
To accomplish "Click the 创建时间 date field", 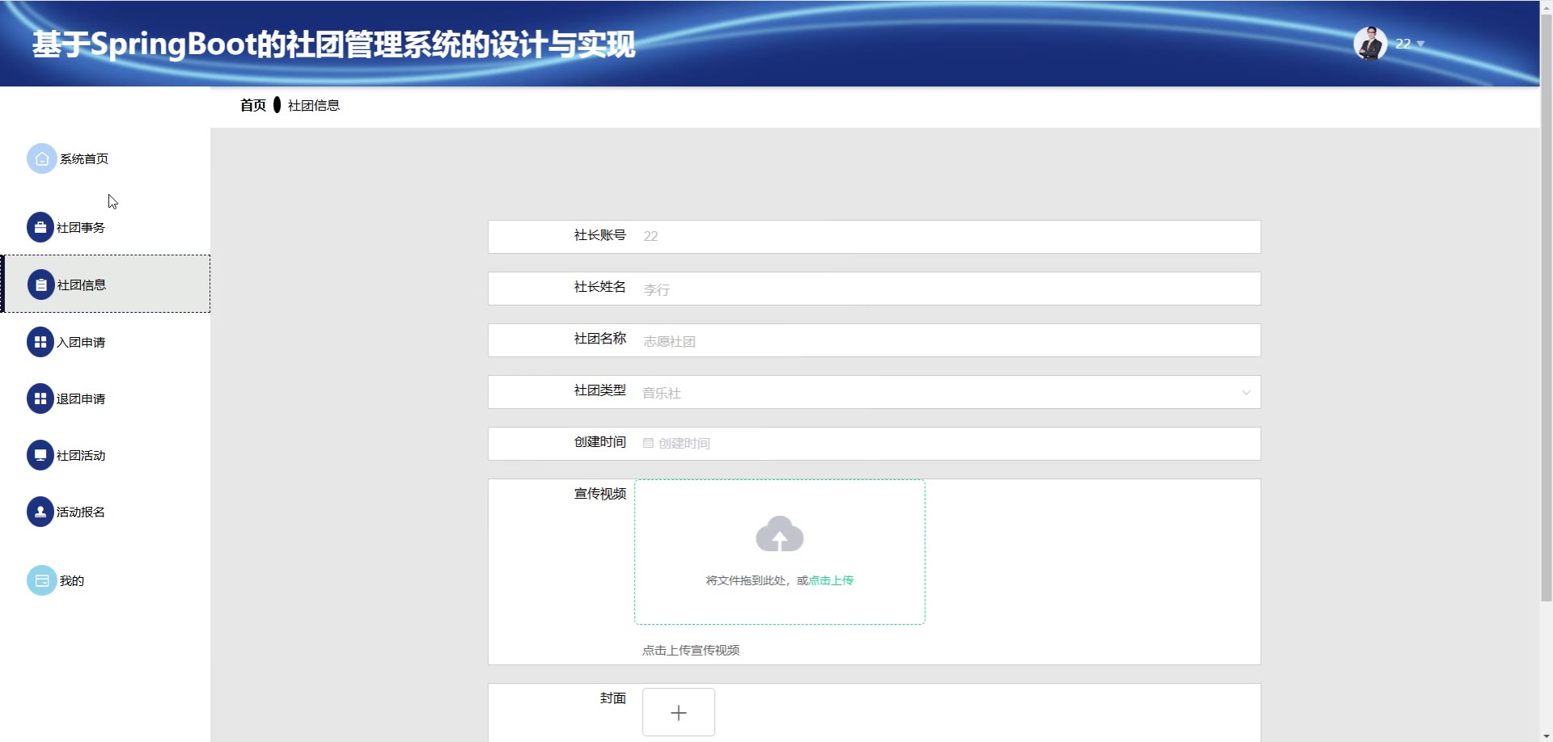I will (x=946, y=444).
